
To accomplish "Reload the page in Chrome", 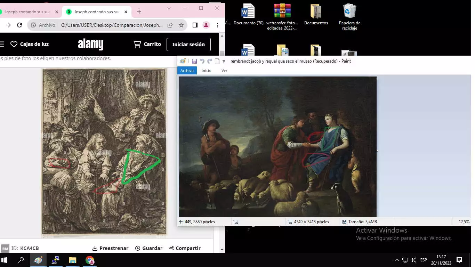I will 19,25.
